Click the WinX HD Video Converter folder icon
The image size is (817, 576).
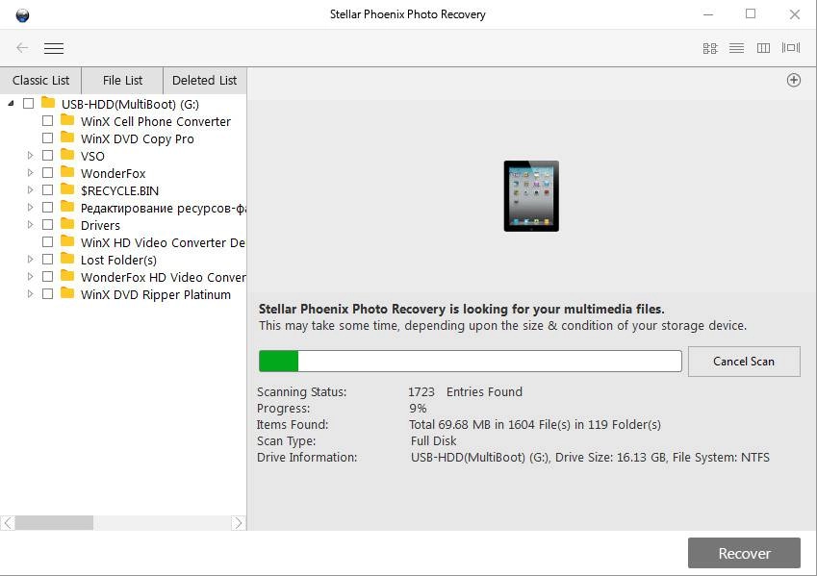(x=67, y=240)
